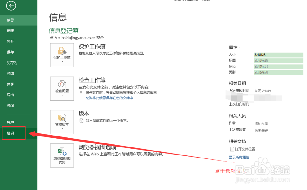Viewport: 307px width, 190px height.
Task: Click the back arrow to exit Backstage view
Action: (x=11, y=6)
